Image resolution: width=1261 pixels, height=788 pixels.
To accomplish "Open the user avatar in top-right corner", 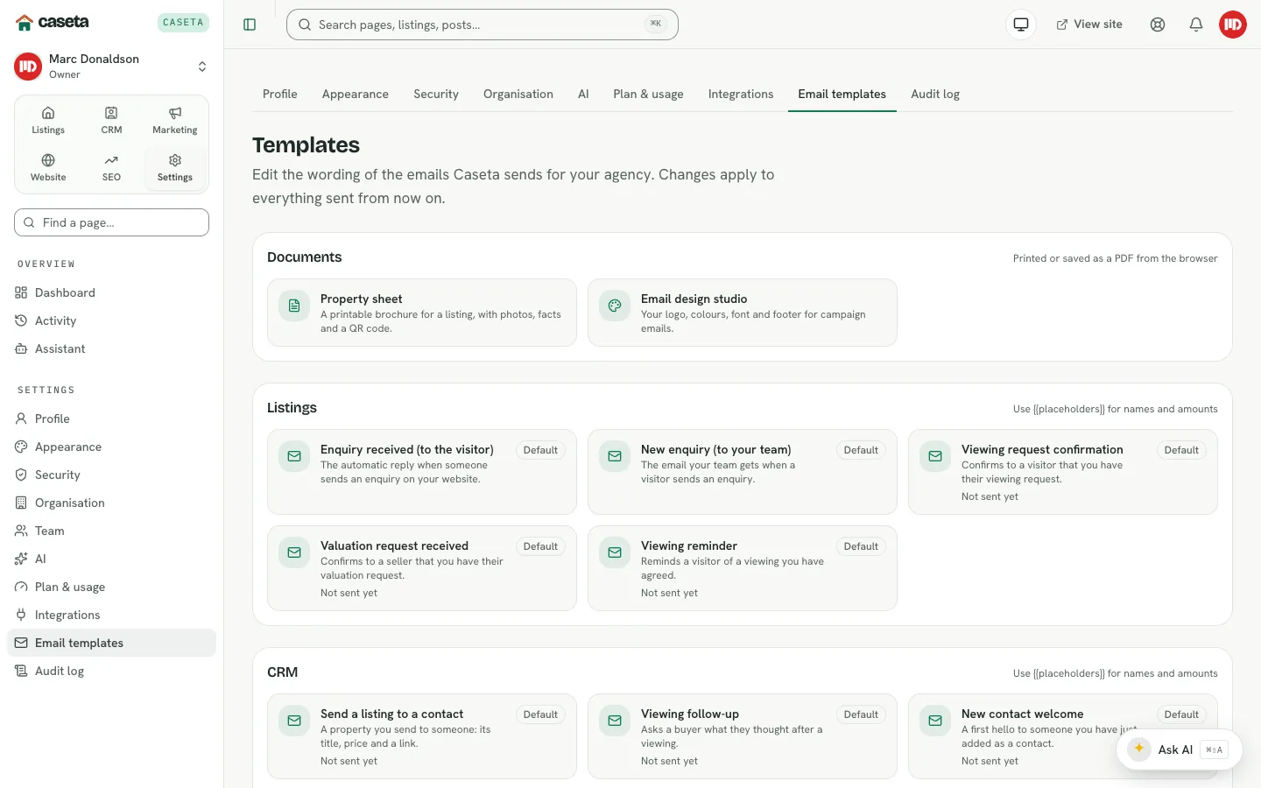I will coord(1233,25).
